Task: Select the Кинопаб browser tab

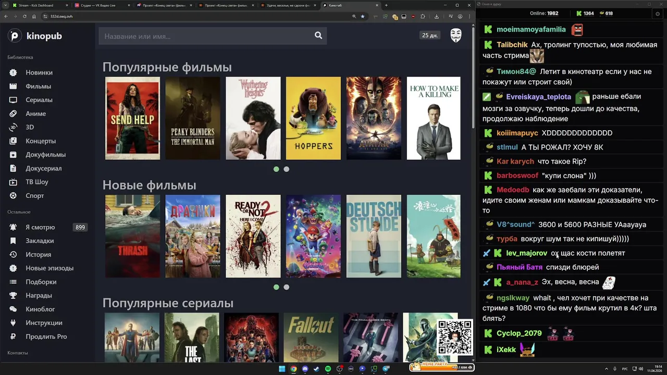Action: point(350,5)
